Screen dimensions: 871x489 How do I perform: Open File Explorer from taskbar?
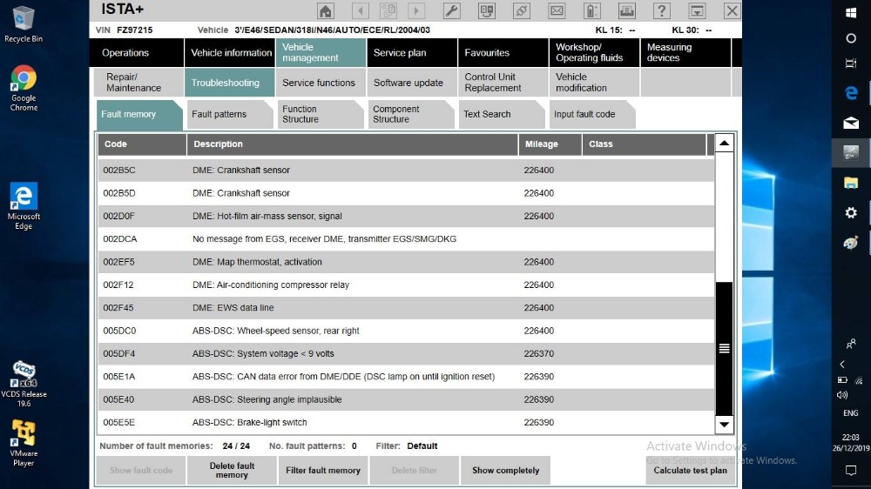(x=850, y=183)
